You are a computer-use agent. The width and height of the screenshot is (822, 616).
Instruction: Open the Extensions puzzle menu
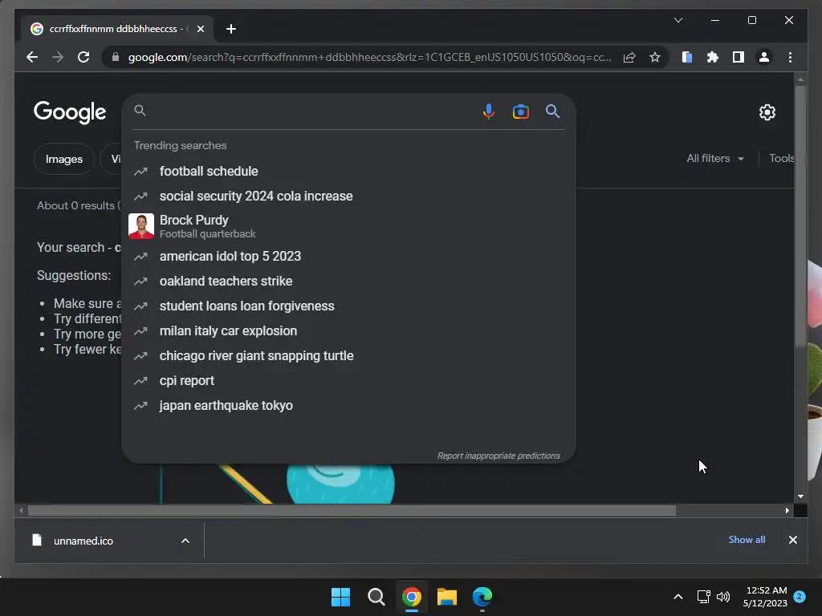tap(713, 57)
